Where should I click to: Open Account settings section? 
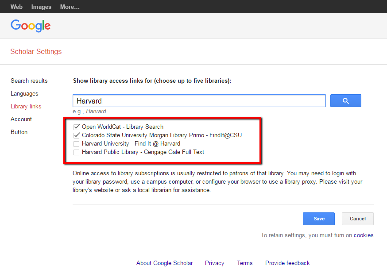[21, 119]
